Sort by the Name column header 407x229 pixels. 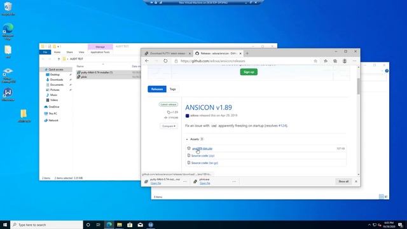80,66
